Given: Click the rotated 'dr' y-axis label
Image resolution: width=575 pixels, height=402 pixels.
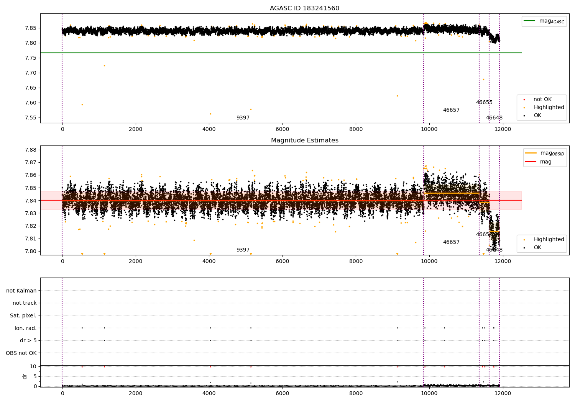Looking at the screenshot, I should click(x=25, y=376).
